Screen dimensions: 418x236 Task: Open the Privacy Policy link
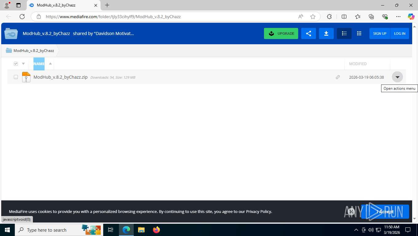point(258,211)
